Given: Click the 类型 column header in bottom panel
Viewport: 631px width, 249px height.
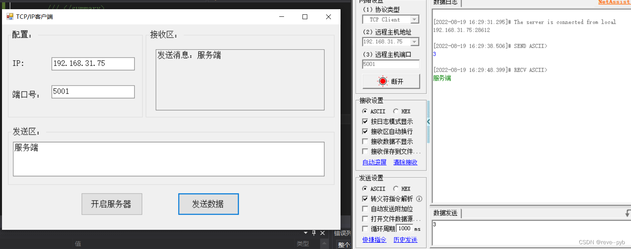Looking at the screenshot, I should coord(303,243).
